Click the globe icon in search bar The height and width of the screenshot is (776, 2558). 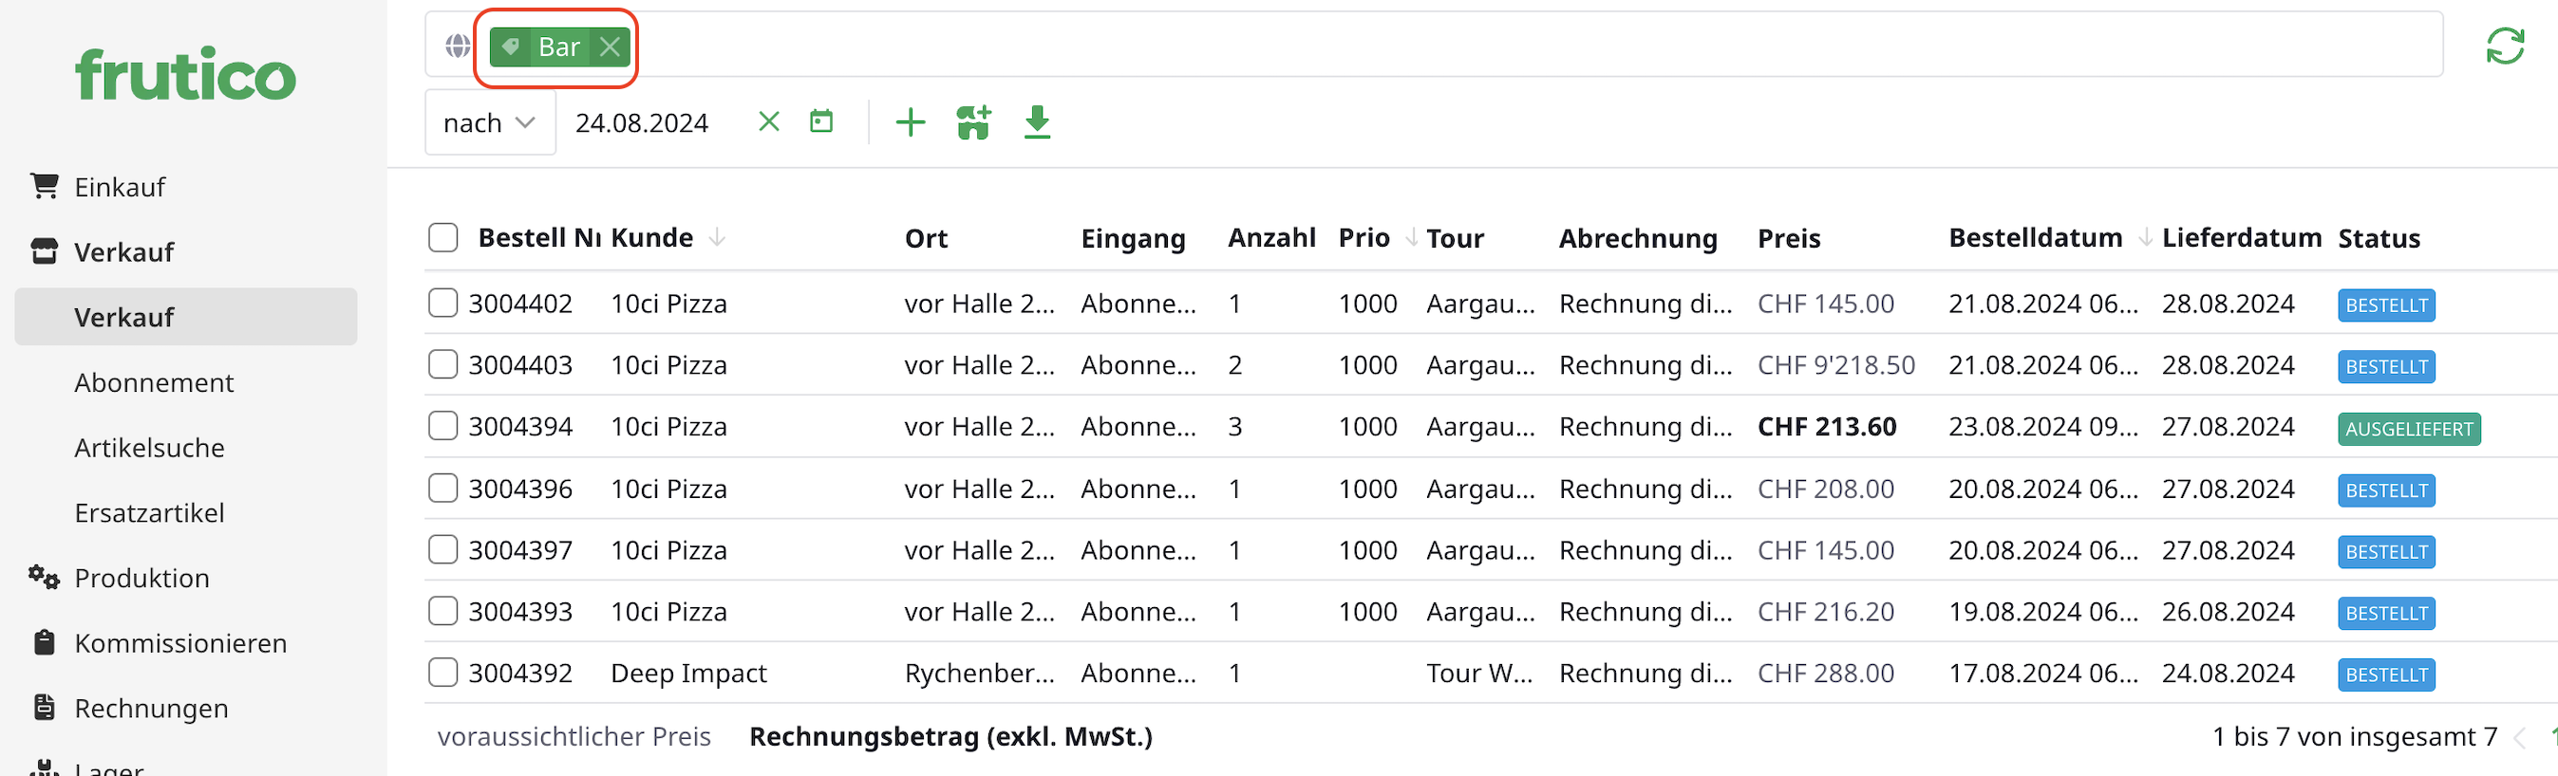[x=458, y=46]
